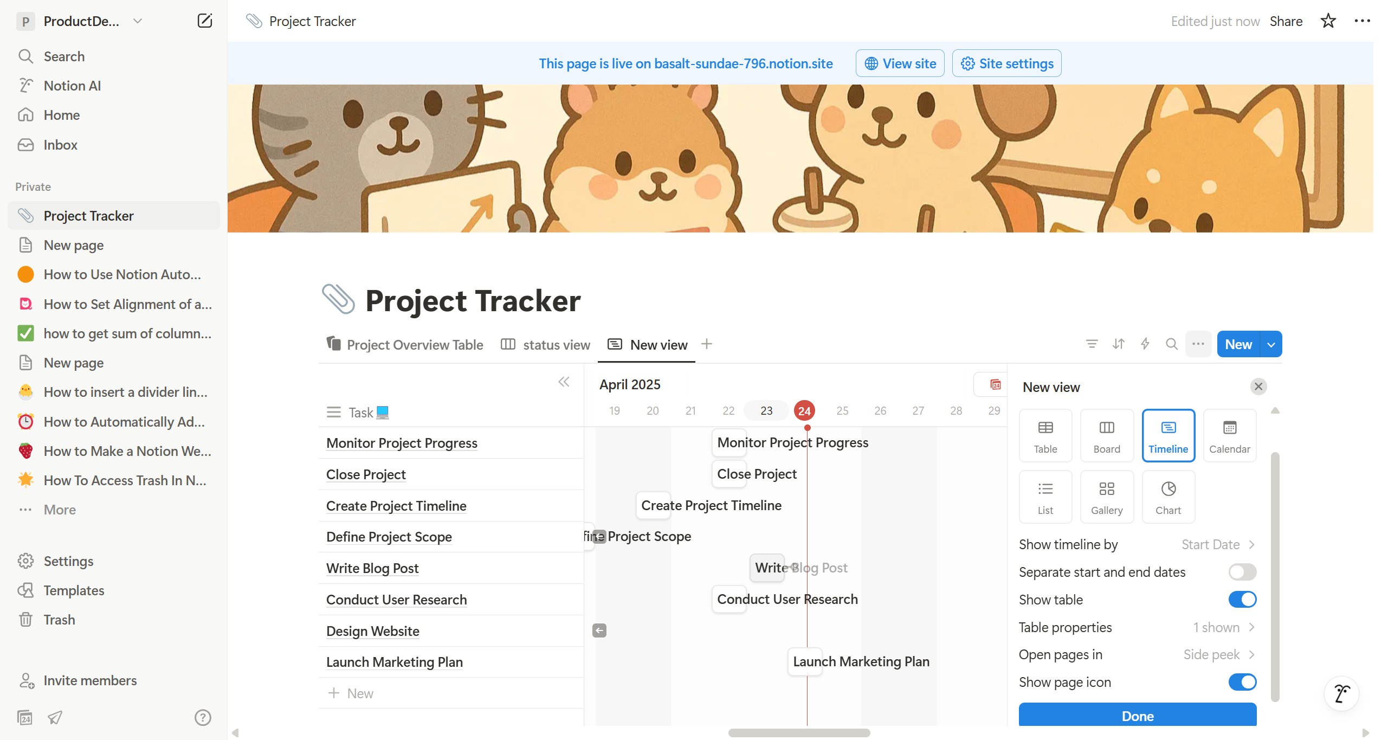Click the view panel vertical scrollbar
1388x740 pixels.
1275,577
